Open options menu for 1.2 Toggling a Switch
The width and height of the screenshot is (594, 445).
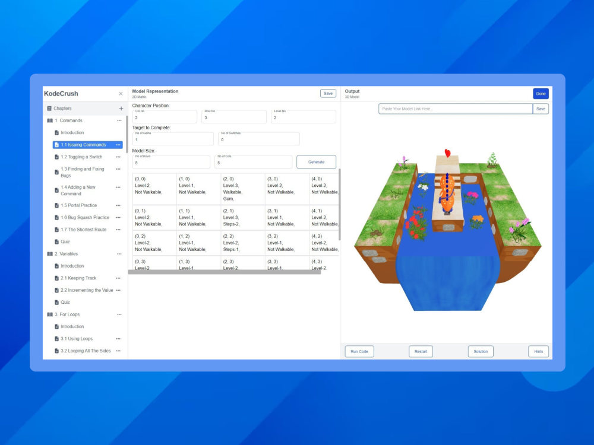click(118, 157)
